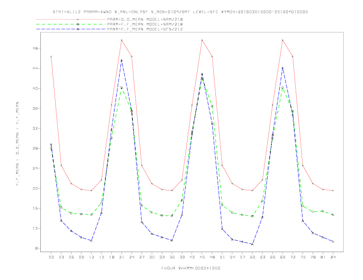Click red O.O_MEAN plus marker at hour 84

[x=333, y=191]
